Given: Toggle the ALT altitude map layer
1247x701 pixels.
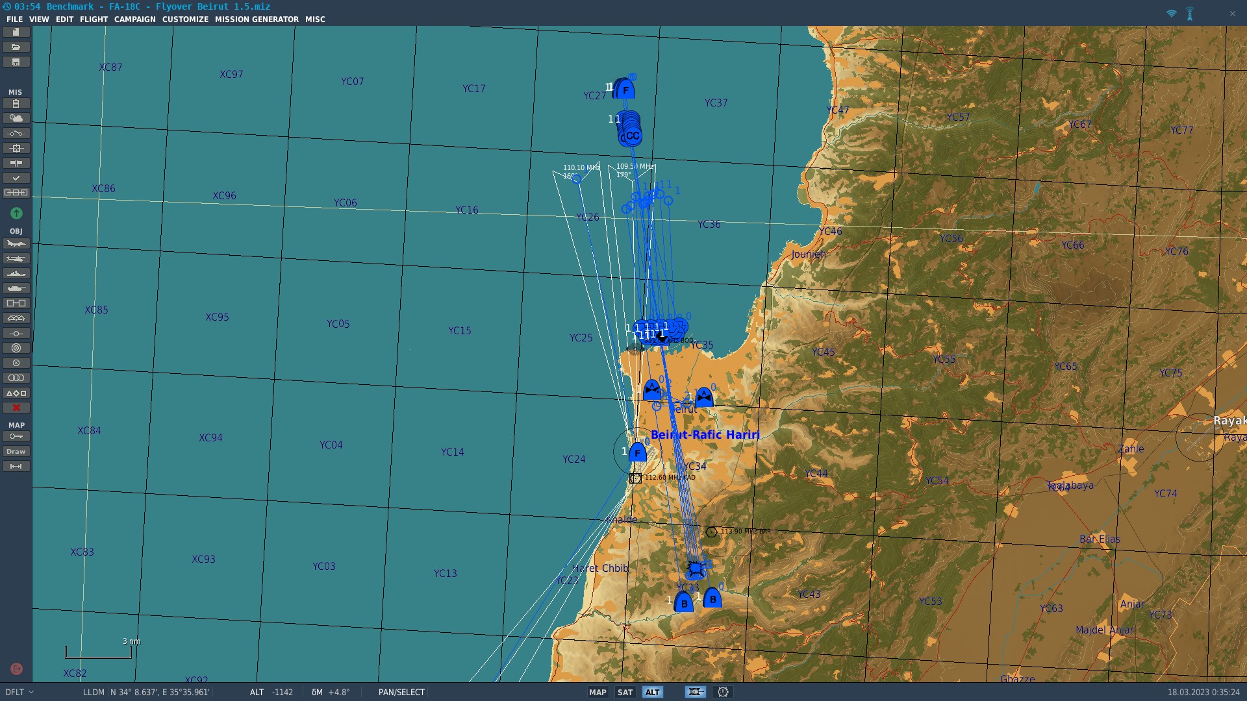Looking at the screenshot, I should point(652,693).
